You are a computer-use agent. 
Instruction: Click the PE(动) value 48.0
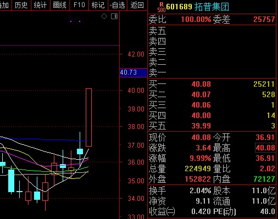[268, 212]
